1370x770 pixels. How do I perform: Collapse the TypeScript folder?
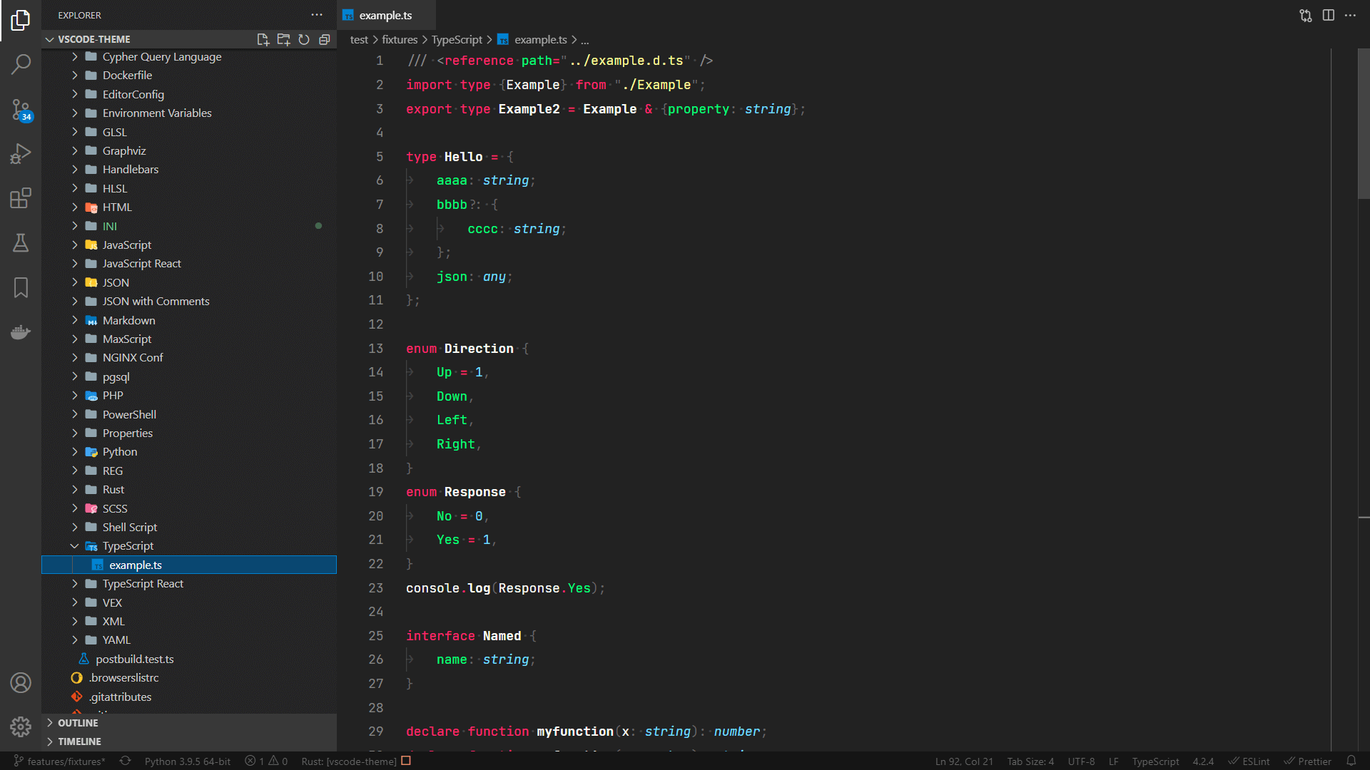coord(127,546)
